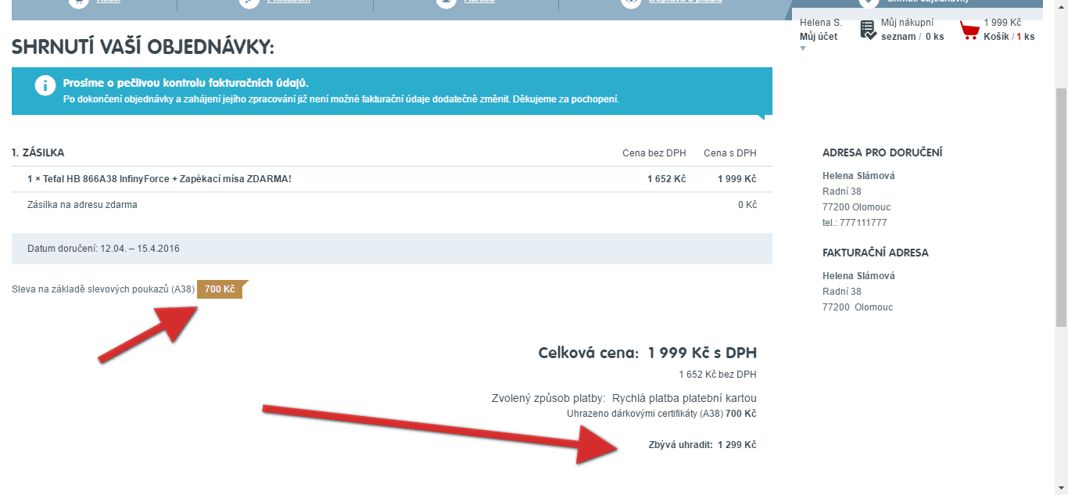Open Můj nákupní seznam link
This screenshot has width=1068, height=495.
tap(912, 30)
